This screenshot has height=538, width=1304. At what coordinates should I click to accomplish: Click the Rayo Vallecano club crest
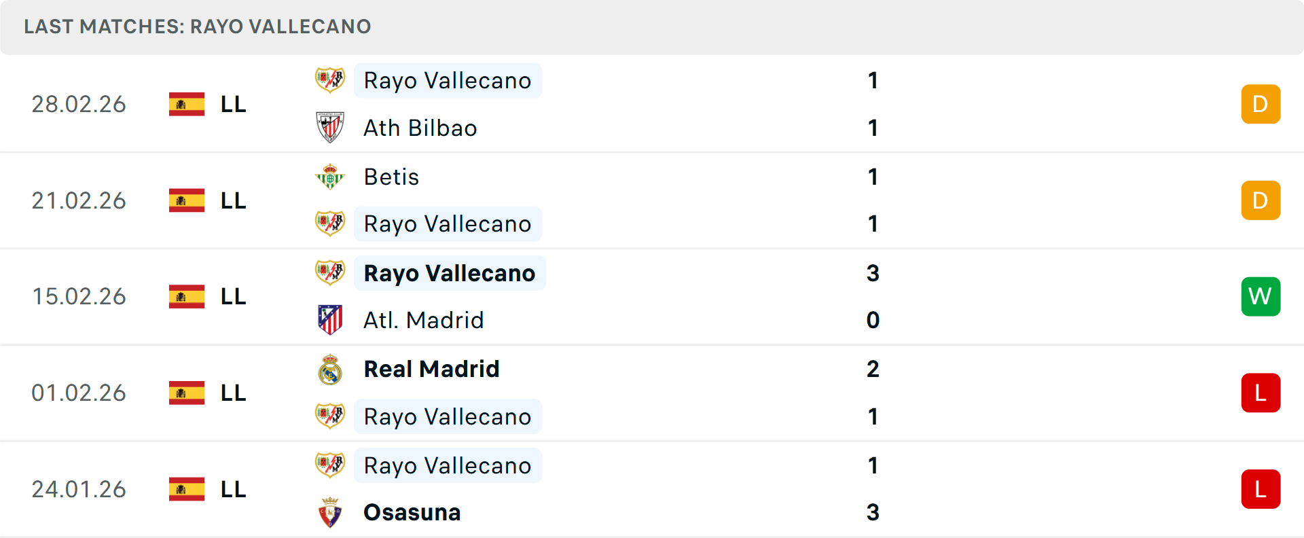[330, 79]
